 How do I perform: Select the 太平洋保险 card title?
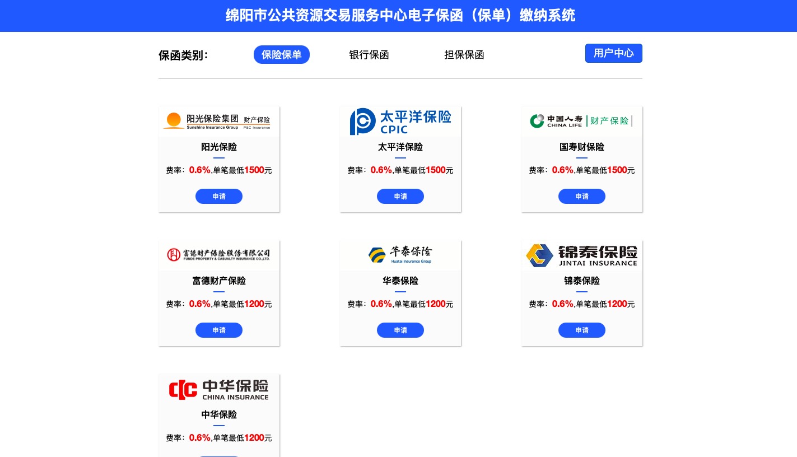coord(400,147)
